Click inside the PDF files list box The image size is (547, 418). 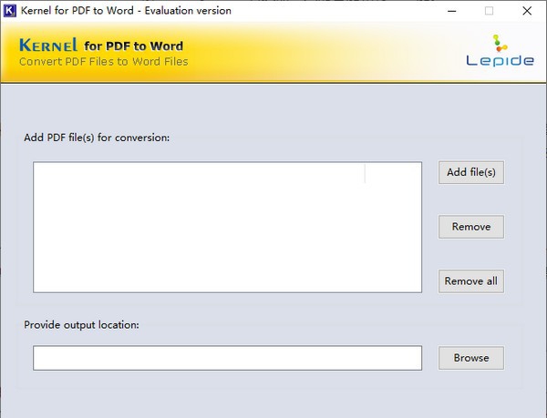point(227,227)
